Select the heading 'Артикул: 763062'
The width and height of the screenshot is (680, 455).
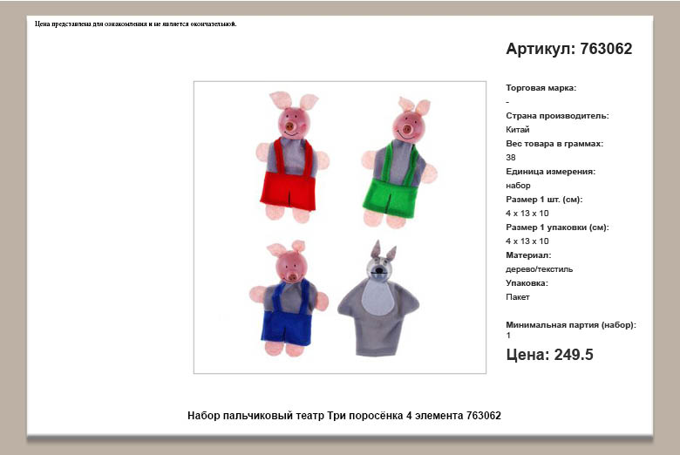point(569,49)
